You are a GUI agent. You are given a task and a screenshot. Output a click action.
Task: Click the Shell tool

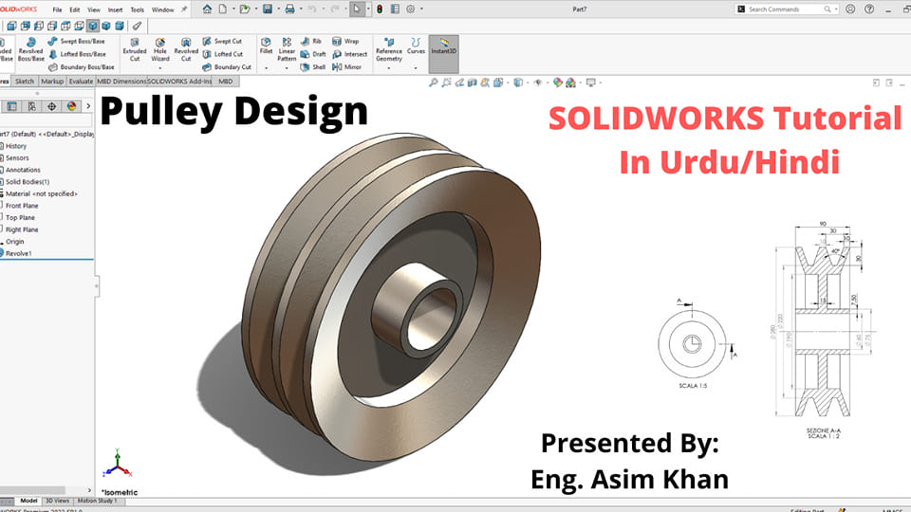click(x=312, y=67)
